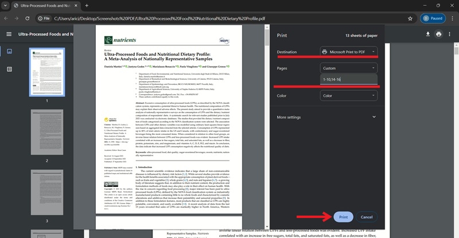The height and width of the screenshot is (238, 459).
Task: Click the print preview scrollbar thumb
Action: [267, 37]
